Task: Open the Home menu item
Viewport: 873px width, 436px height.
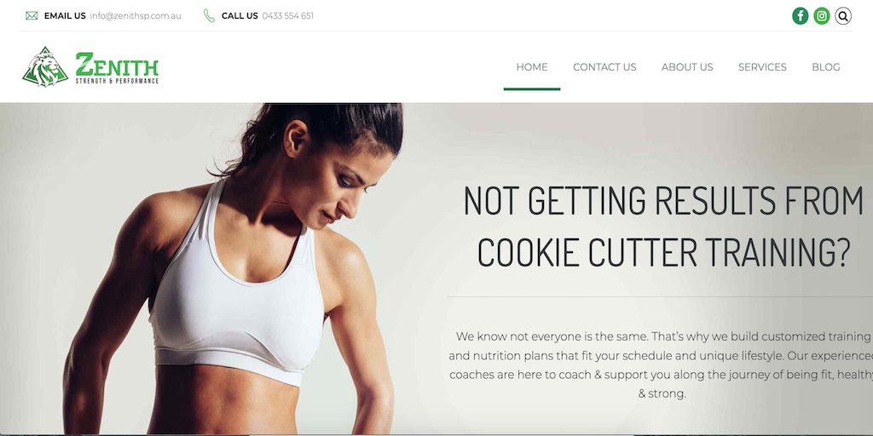Action: [x=532, y=67]
